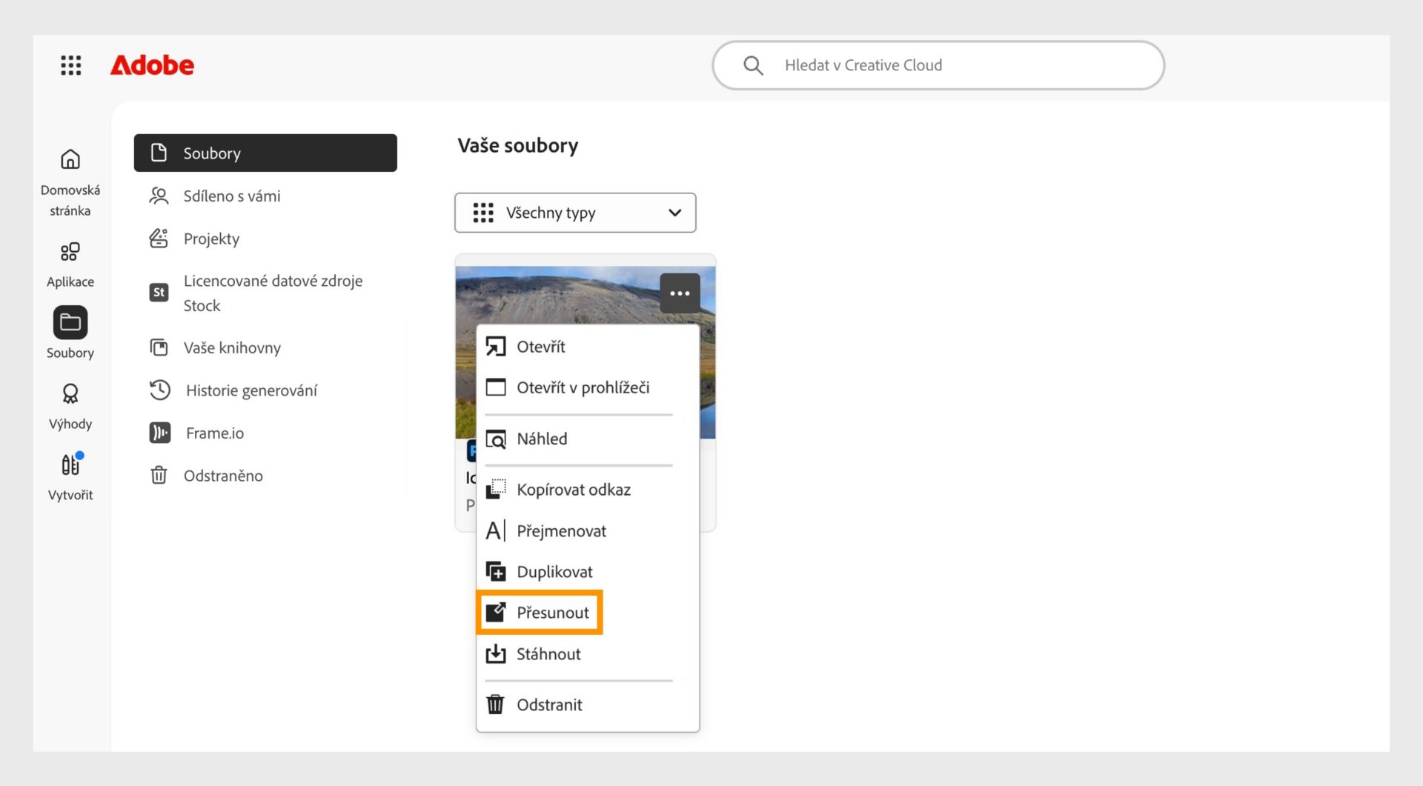Open the Aplikace rail icon
Viewport: 1423px width, 786px height.
[x=70, y=252]
